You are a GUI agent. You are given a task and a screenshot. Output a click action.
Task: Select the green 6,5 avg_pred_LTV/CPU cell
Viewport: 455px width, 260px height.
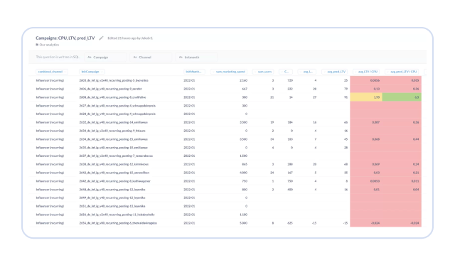(x=402, y=97)
